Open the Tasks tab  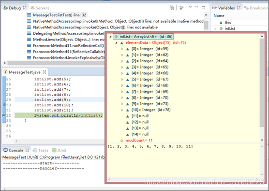point(41,150)
